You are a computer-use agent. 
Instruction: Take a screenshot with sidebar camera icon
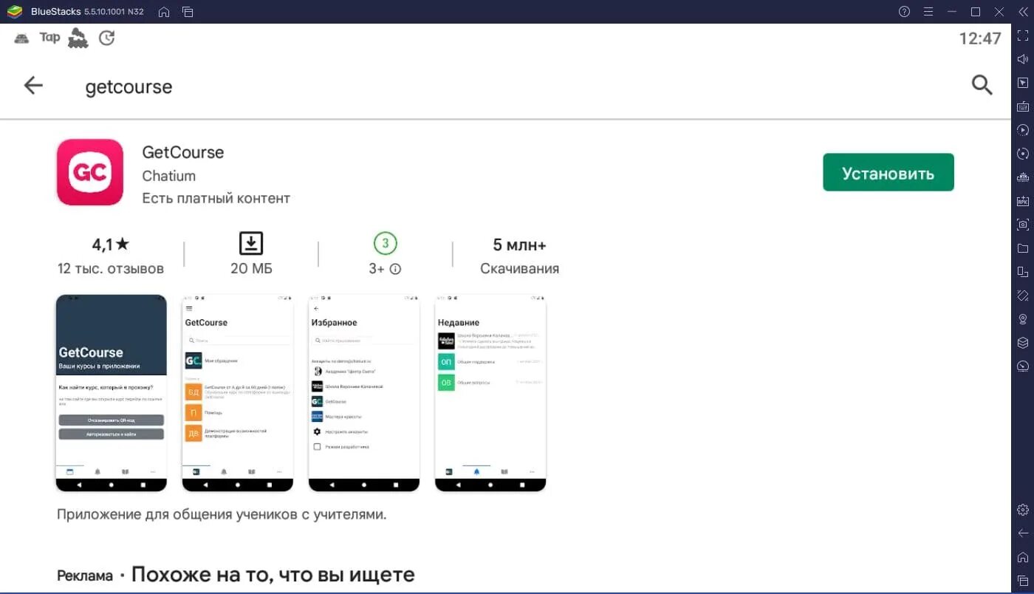[x=1023, y=224]
